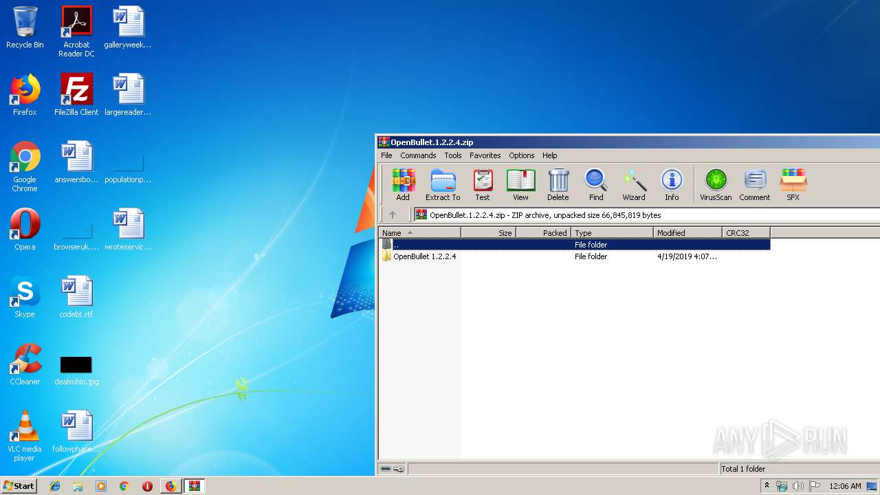Open the Start menu
880x495 pixels.
(19, 486)
